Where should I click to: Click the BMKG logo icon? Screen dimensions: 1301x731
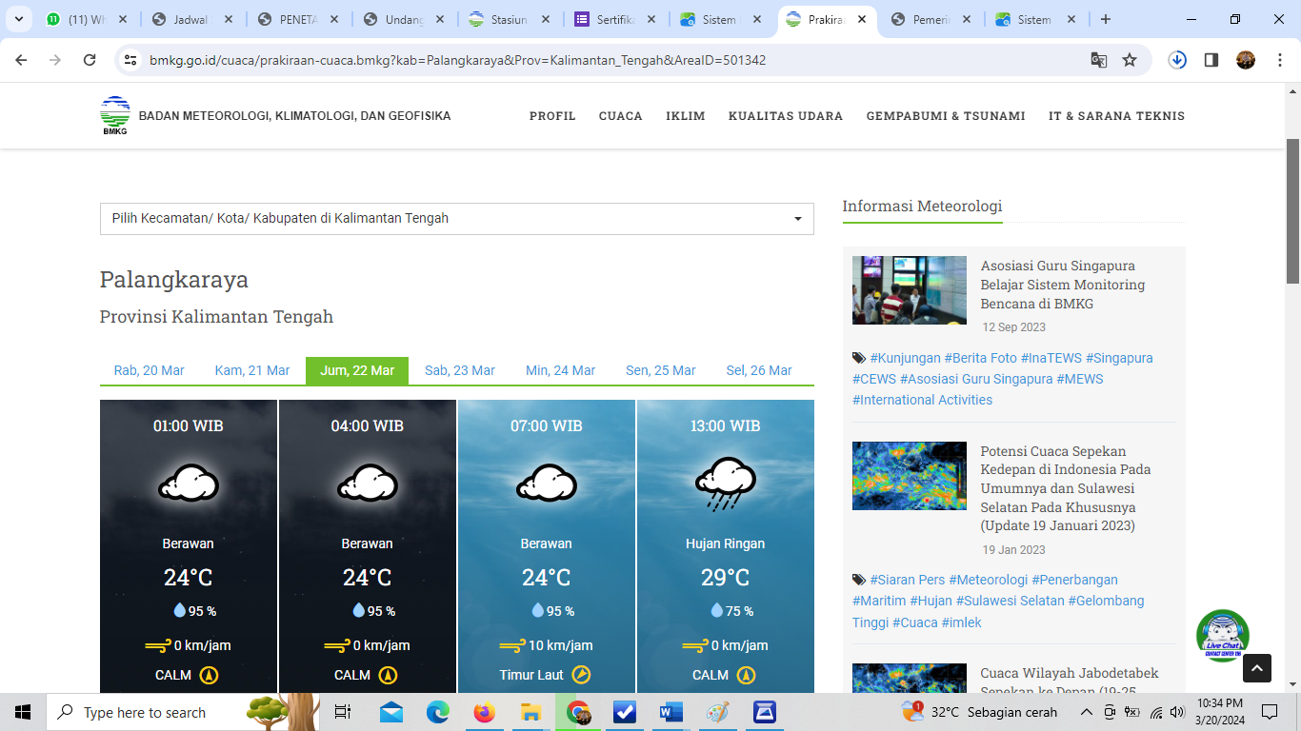coord(114,116)
